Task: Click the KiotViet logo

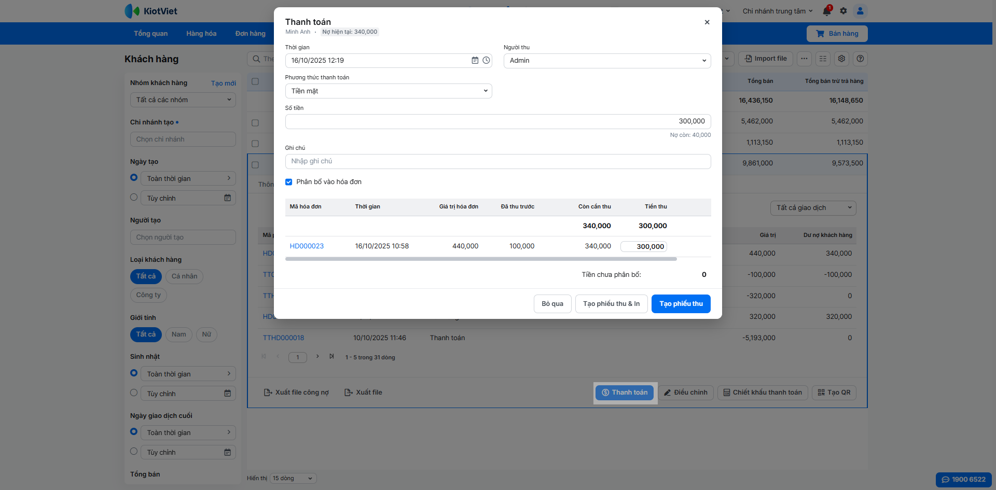Action: point(151,11)
